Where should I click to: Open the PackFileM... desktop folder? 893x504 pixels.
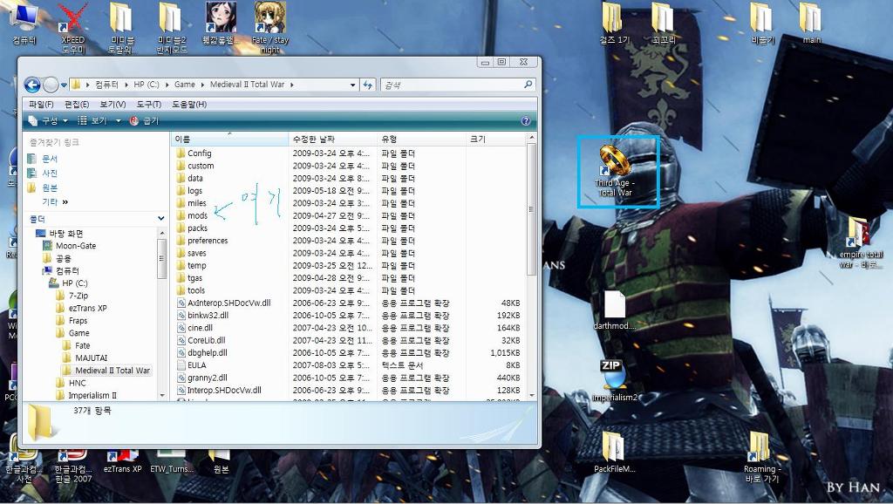(614, 453)
